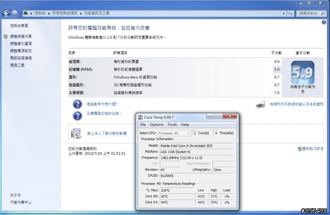The width and height of the screenshot is (330, 215).
Task: Click the Lithography value 32nm
Action: 223,170
